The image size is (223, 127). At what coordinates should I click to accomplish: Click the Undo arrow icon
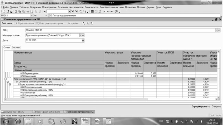36,12
